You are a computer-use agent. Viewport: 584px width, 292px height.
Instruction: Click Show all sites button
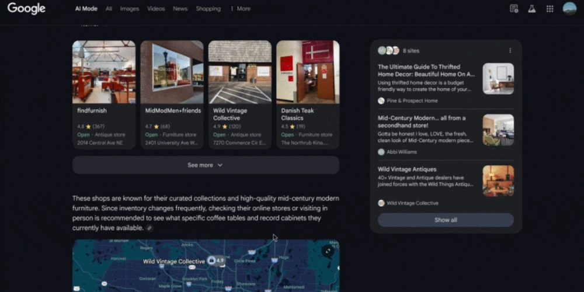click(446, 220)
